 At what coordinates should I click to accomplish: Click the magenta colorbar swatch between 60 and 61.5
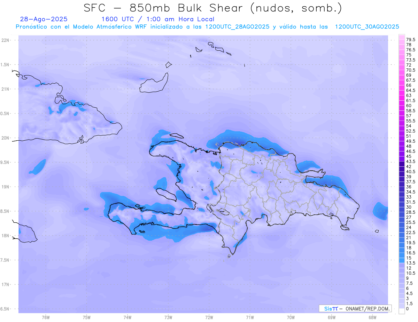coord(402,103)
